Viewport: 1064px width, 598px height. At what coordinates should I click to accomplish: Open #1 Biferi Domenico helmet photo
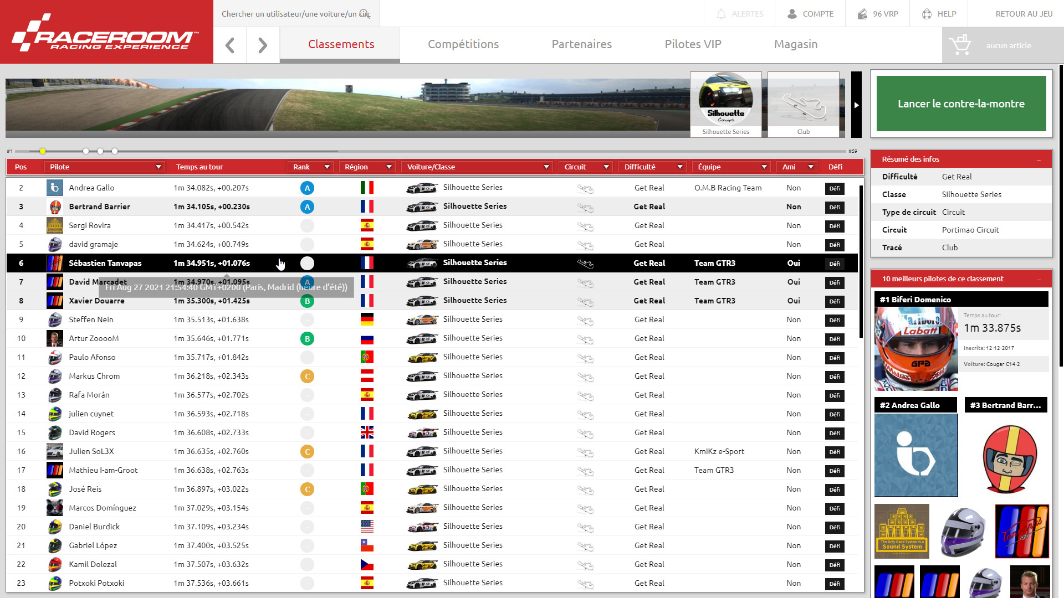916,349
